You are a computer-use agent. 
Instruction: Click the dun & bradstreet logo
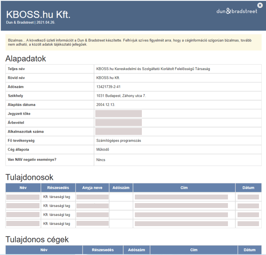pos(236,11)
